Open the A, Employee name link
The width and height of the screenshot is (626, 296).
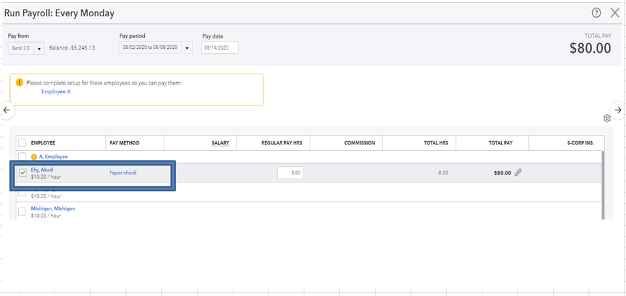(x=53, y=157)
